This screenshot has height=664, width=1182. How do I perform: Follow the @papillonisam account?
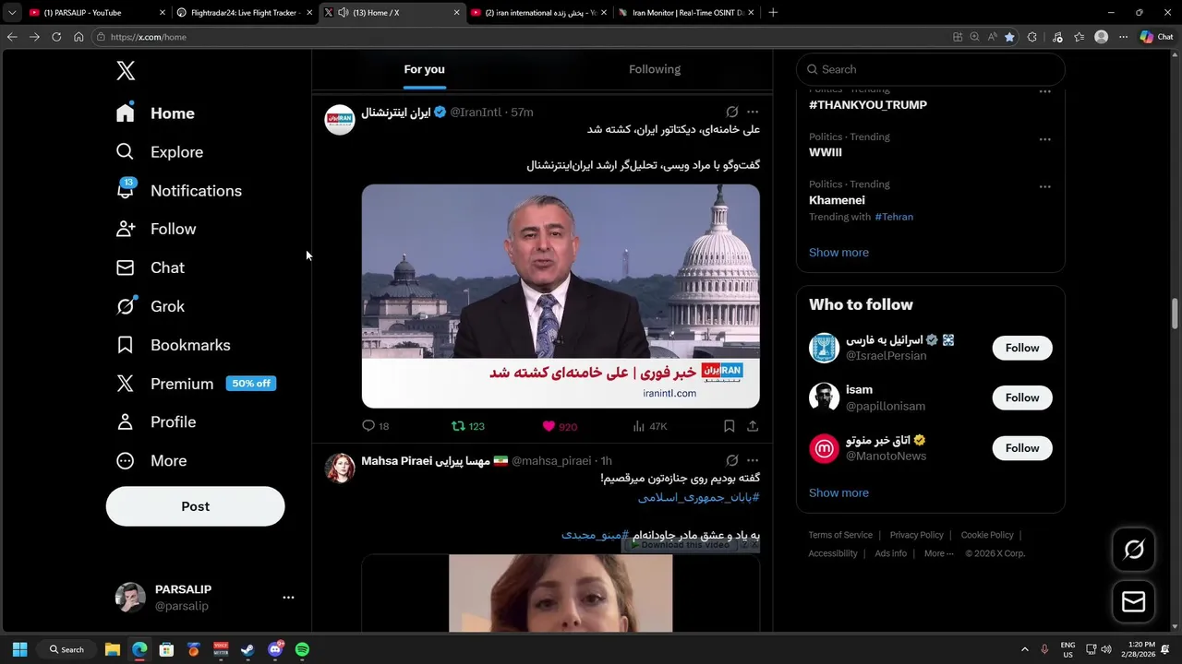(1022, 397)
